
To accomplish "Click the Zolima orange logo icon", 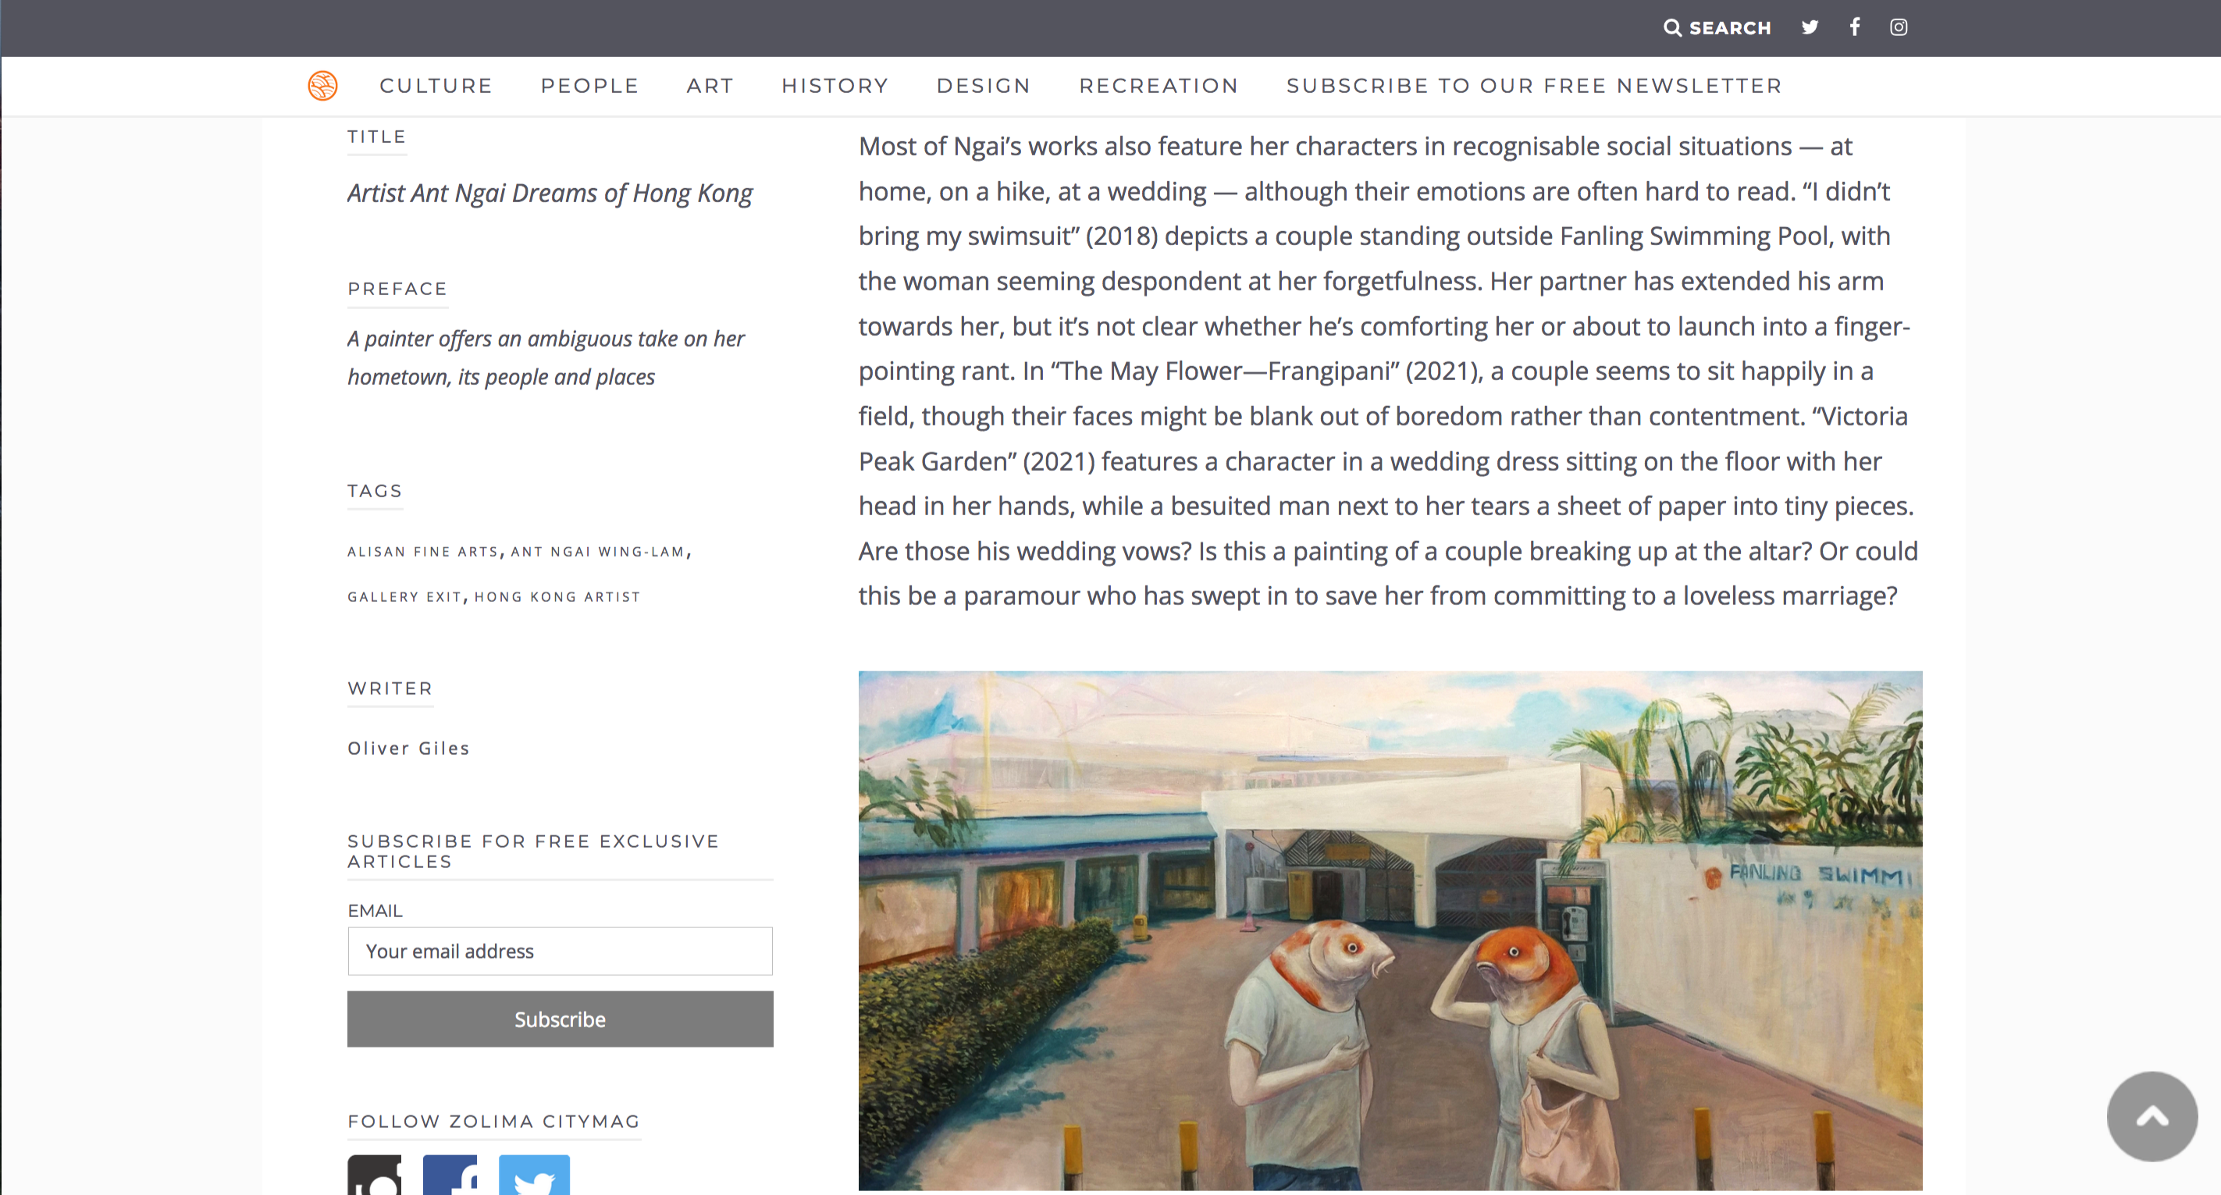I will pos(322,85).
